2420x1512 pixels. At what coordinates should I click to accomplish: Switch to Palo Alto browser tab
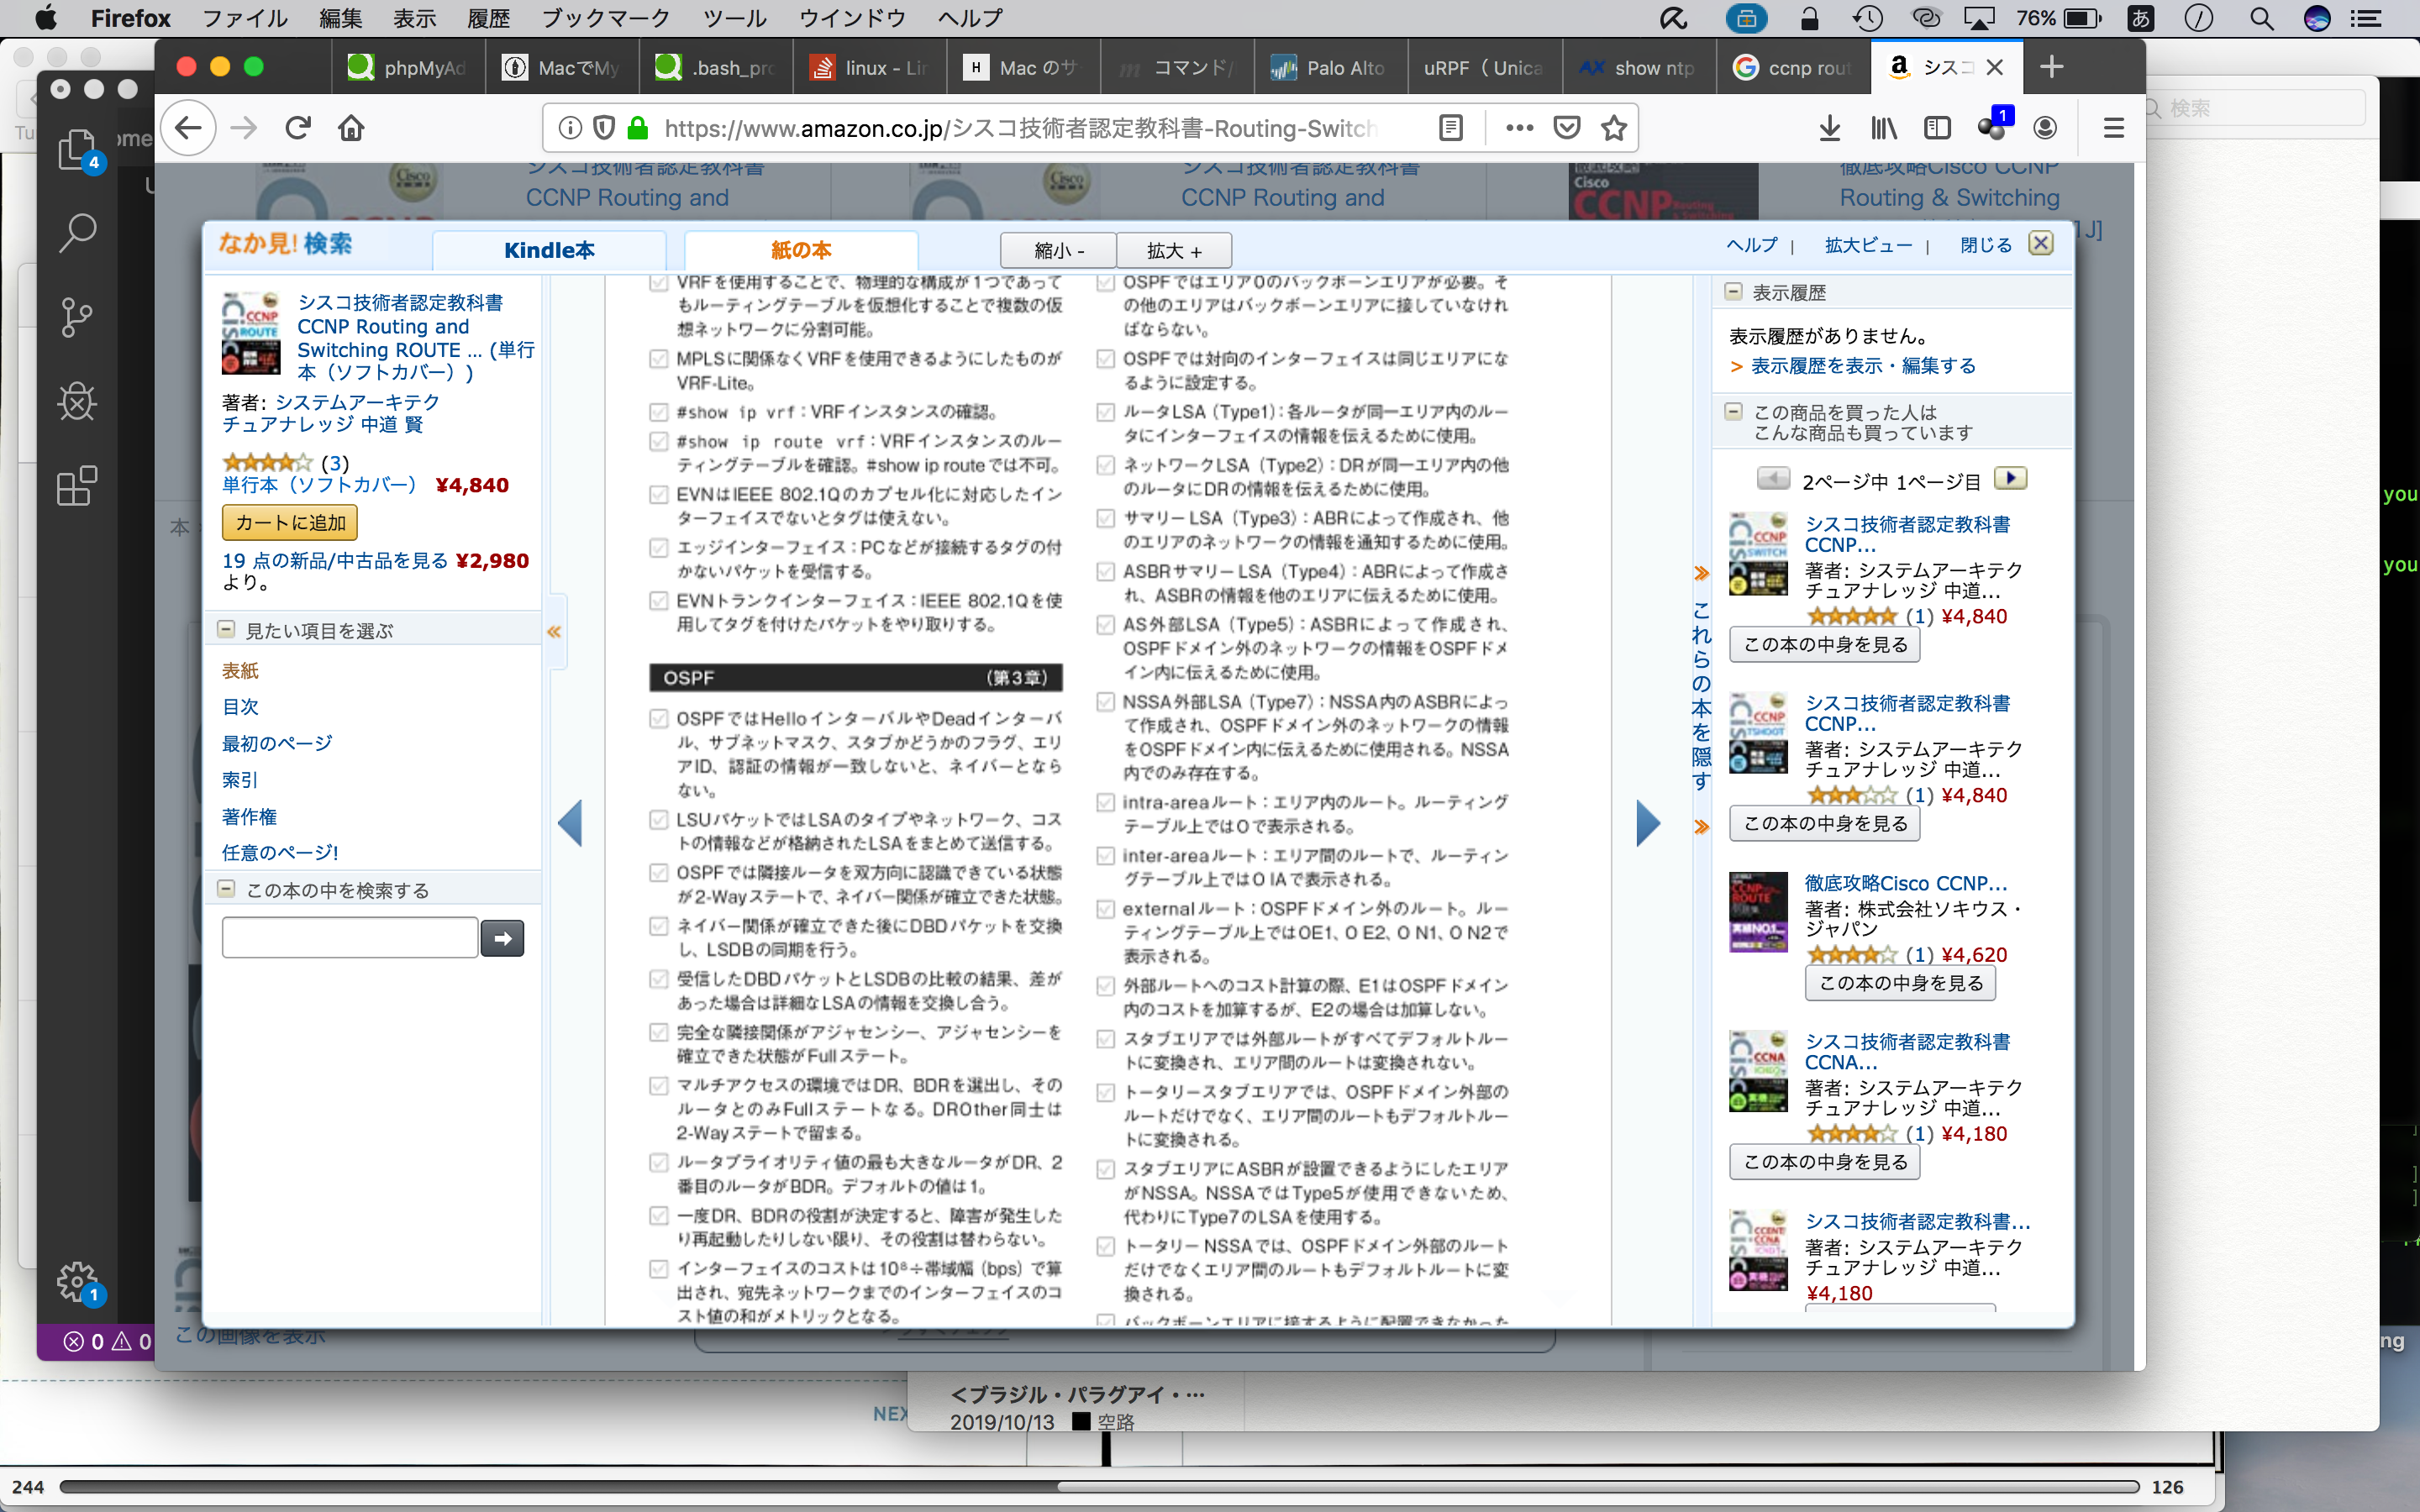(1330, 67)
